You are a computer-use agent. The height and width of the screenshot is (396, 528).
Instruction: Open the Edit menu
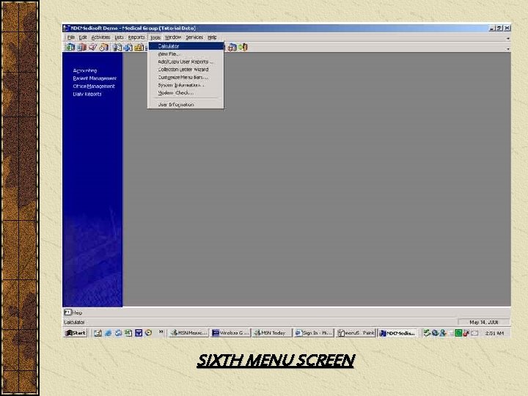pyautogui.click(x=83, y=37)
